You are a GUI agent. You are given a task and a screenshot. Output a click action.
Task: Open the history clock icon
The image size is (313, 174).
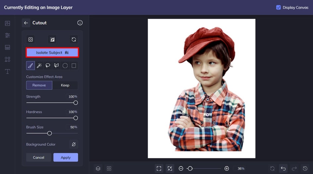pyautogui.click(x=305, y=168)
